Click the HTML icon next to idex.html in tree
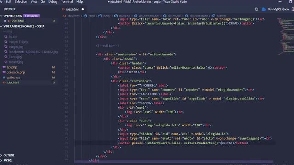The height and width of the screenshot is (165, 294). pos(4,82)
